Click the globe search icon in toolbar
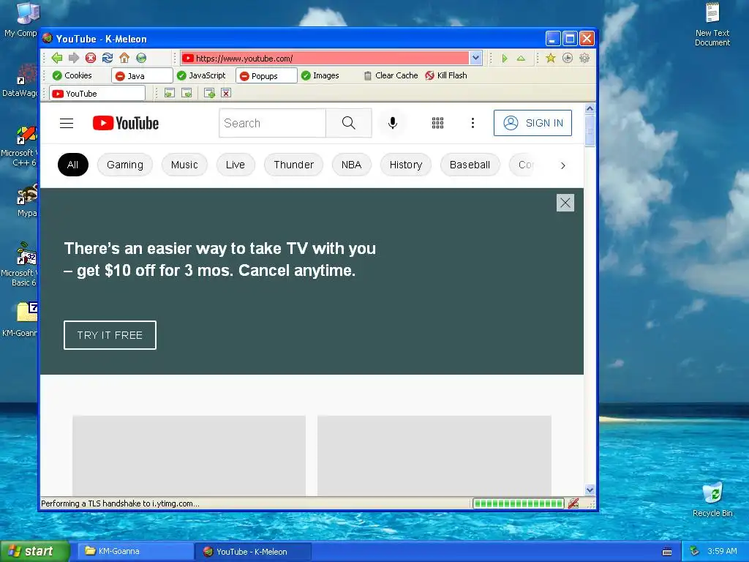Image resolution: width=749 pixels, height=562 pixels. point(141,58)
